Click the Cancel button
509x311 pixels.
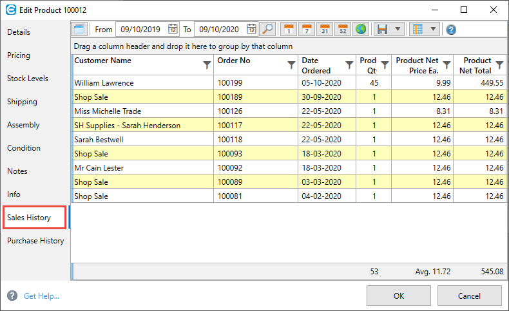469,296
